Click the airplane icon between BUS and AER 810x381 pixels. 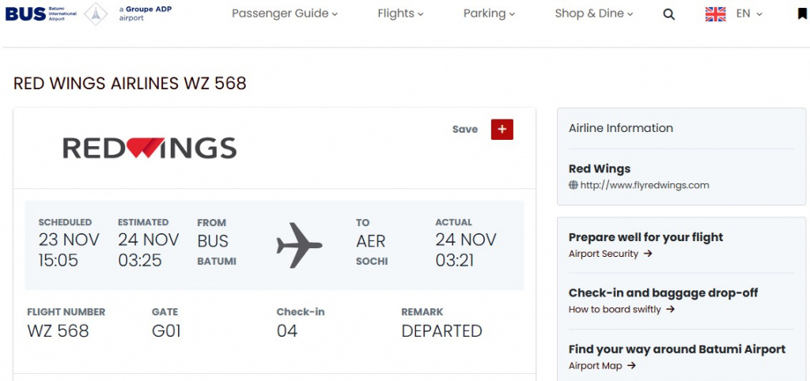click(x=299, y=245)
